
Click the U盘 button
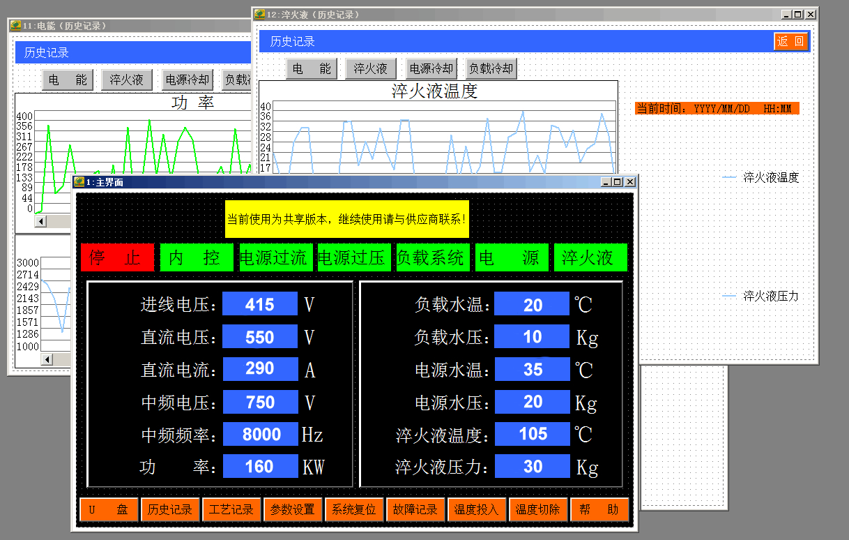coord(109,509)
